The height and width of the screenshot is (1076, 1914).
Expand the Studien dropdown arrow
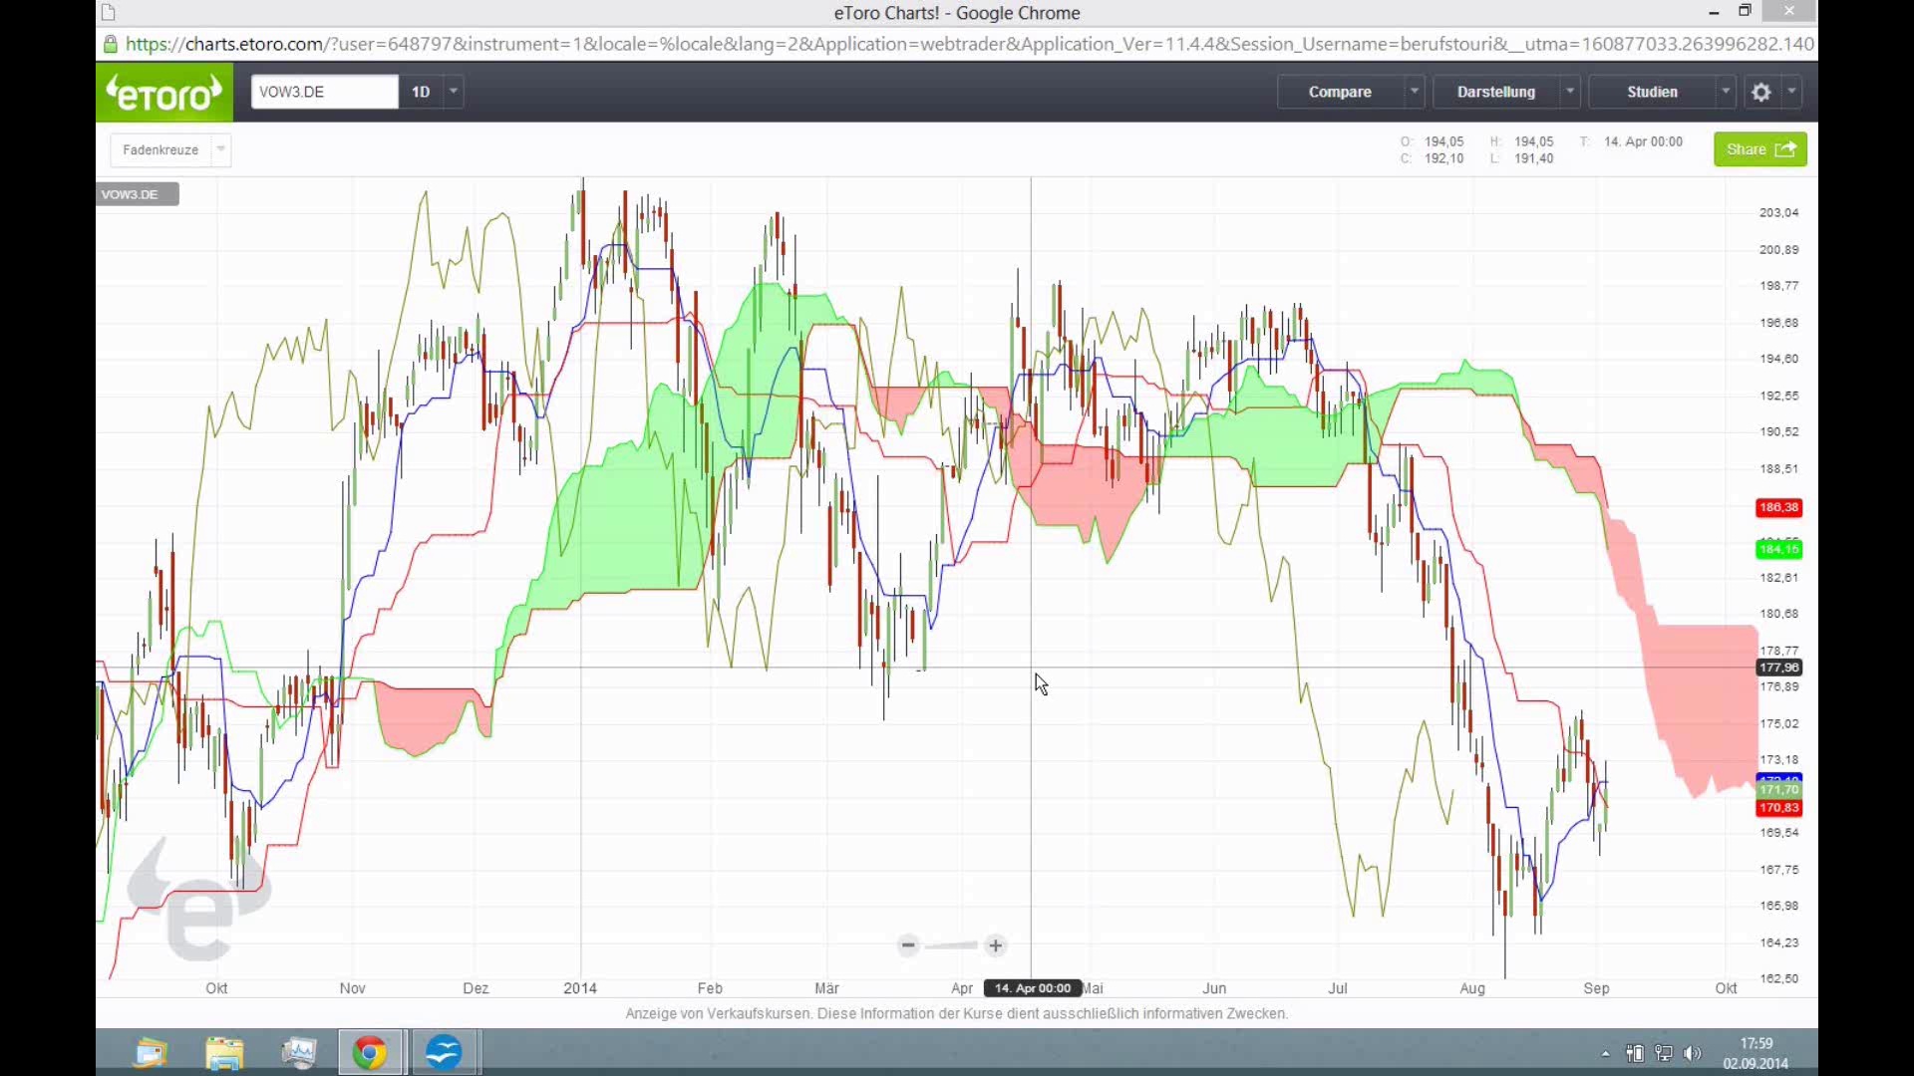pyautogui.click(x=1726, y=91)
